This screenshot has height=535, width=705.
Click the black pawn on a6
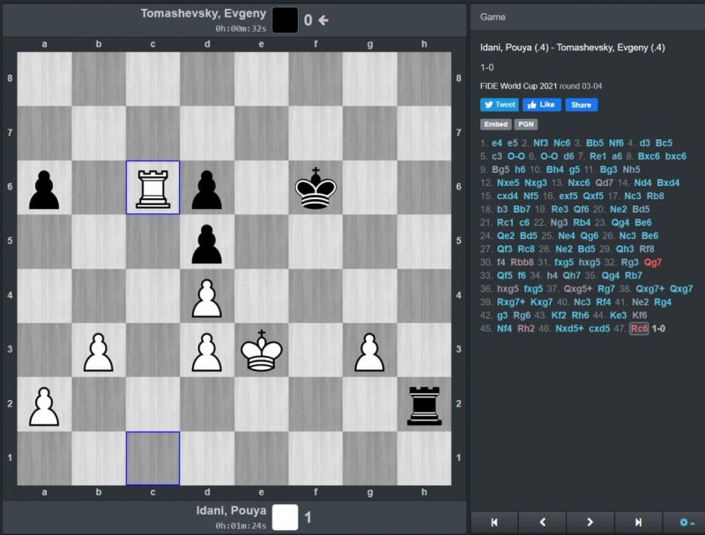(44, 188)
